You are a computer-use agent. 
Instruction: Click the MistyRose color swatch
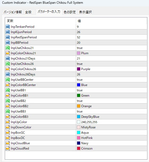(x=78, y=127)
